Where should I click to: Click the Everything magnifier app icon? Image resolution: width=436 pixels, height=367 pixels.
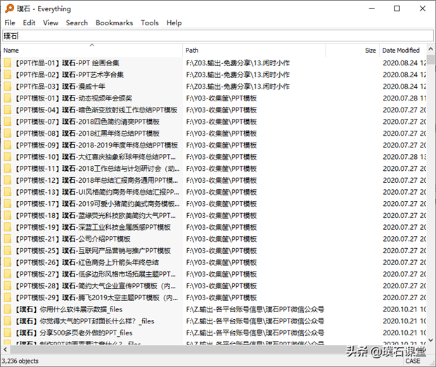9,8
